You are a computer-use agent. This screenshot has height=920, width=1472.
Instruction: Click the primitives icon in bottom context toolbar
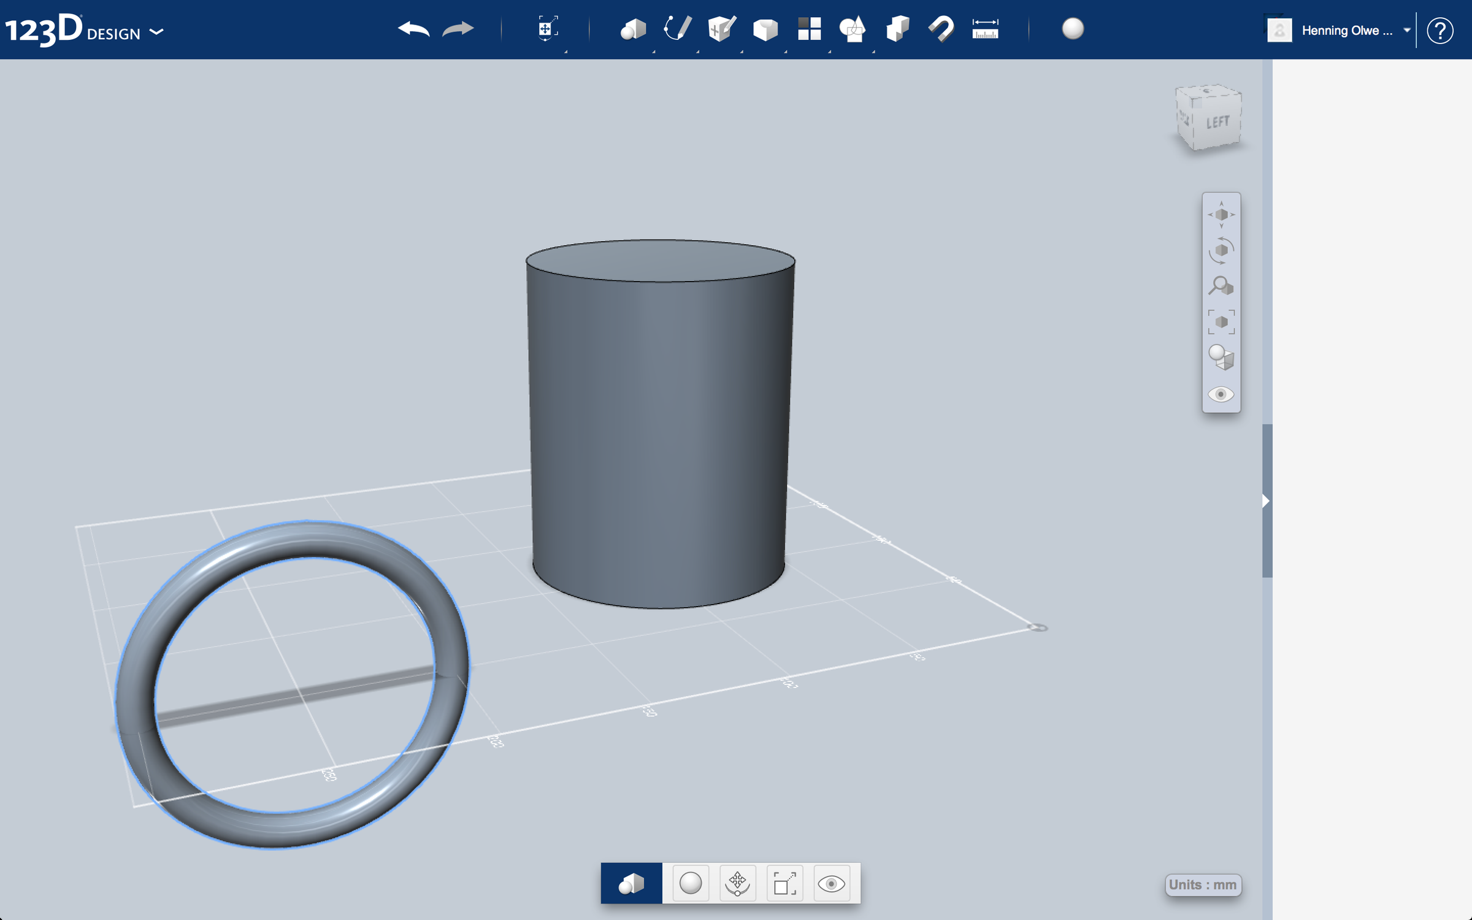coord(631,883)
